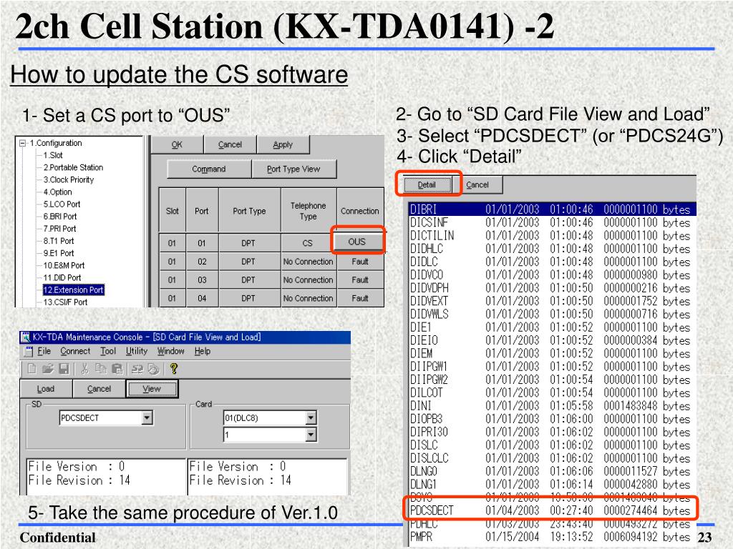733x549 pixels.
Task: Click the Copy toolbar icon
Action: 100,369
